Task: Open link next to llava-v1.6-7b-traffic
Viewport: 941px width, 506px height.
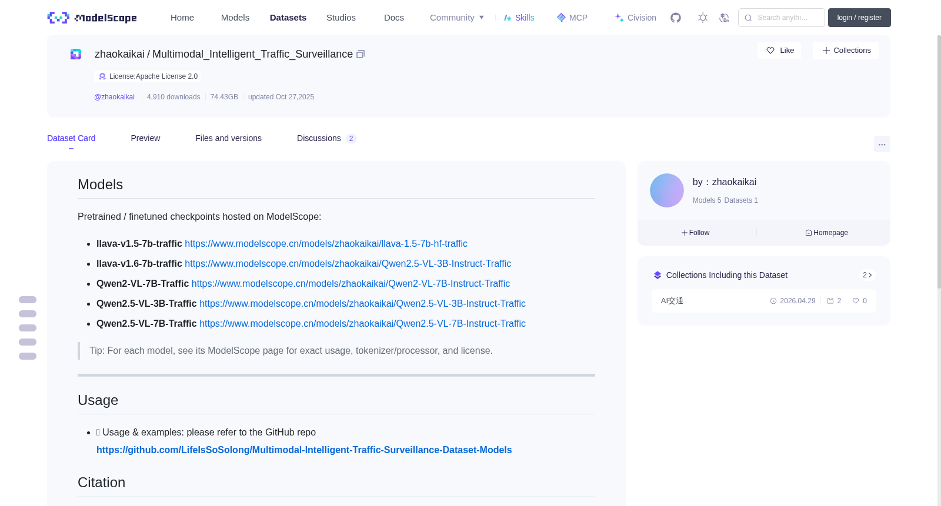Action: 348,263
